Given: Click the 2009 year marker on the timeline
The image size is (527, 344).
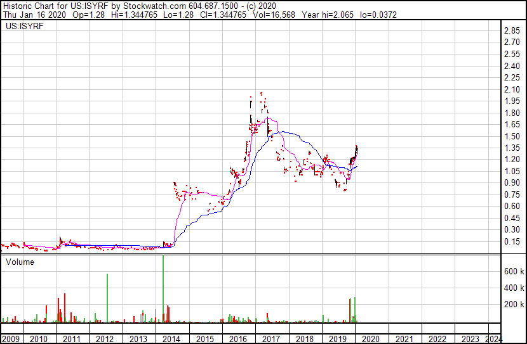Looking at the screenshot, I should pos(11,339).
